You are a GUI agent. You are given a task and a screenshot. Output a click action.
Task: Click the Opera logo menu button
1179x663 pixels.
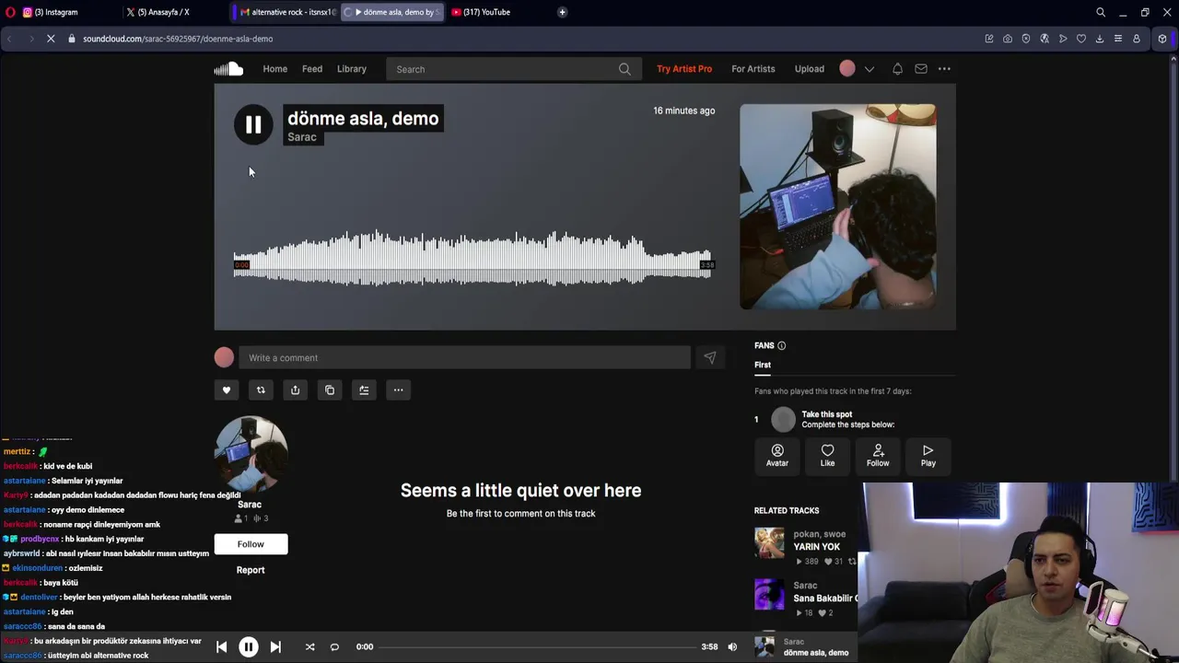pos(10,12)
